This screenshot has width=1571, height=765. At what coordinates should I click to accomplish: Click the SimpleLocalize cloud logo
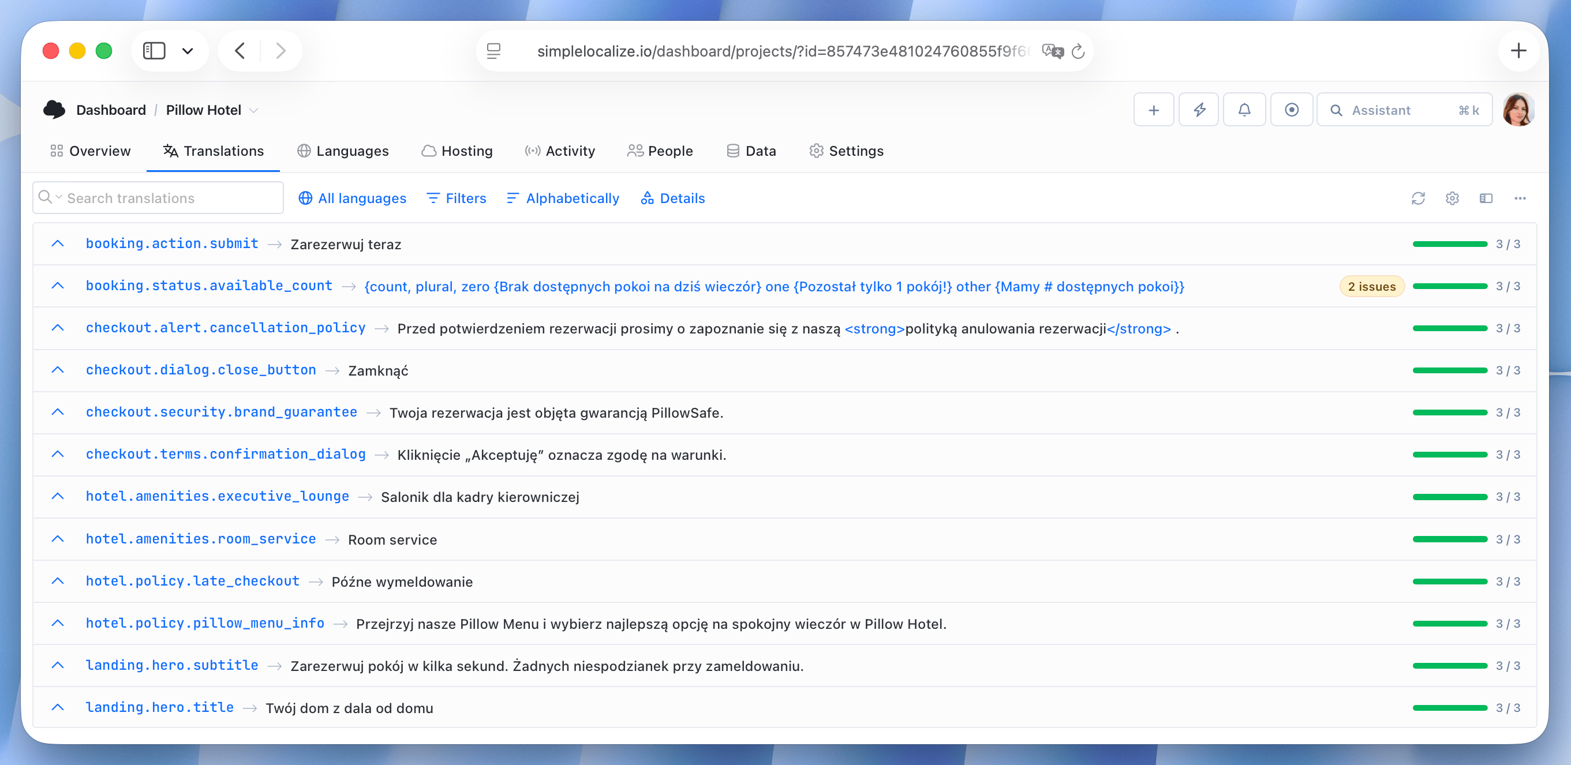[54, 110]
